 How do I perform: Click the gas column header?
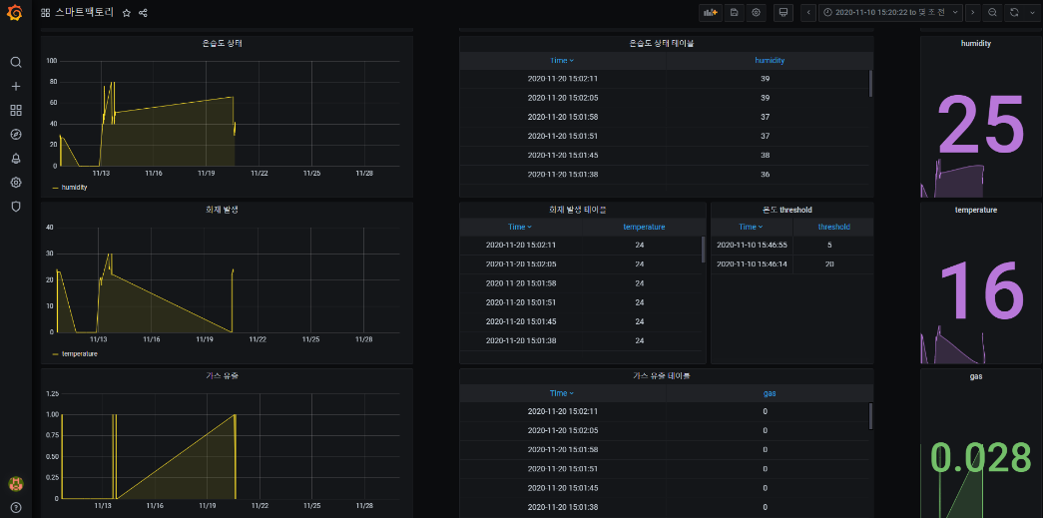tap(769, 393)
